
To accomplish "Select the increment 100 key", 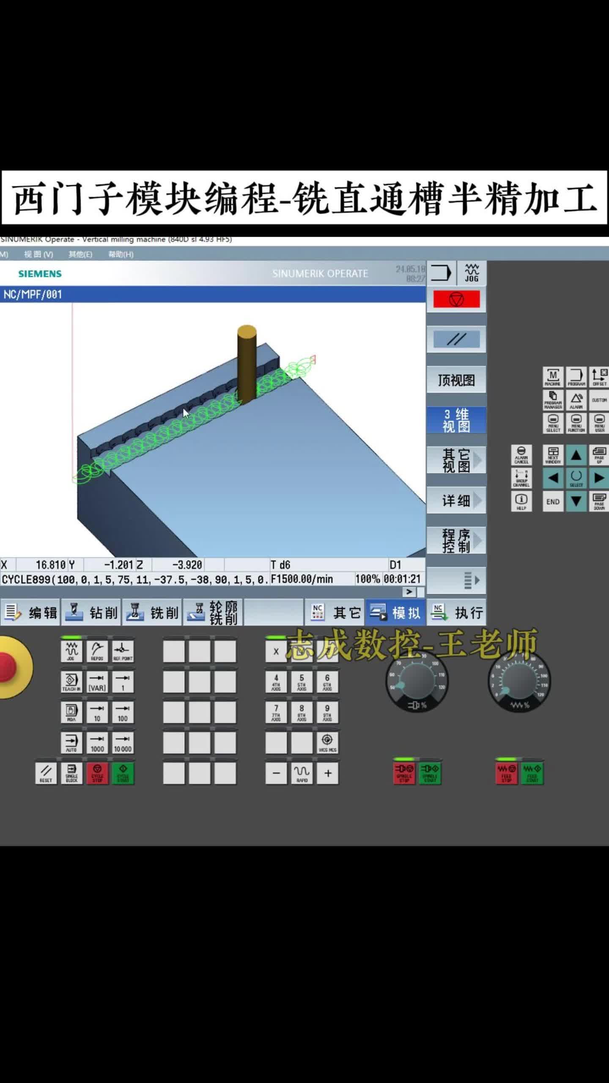I will (123, 712).
